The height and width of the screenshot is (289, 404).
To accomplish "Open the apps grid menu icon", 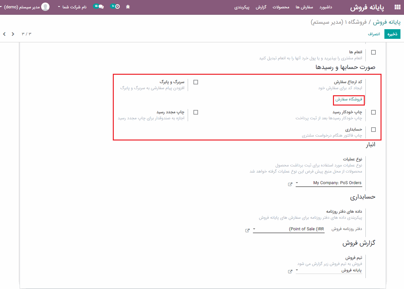I will click(397, 7).
